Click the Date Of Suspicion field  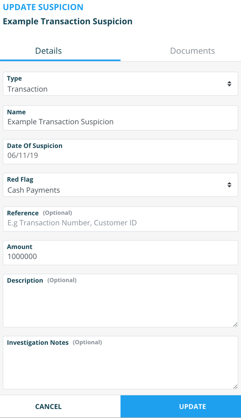120,155
